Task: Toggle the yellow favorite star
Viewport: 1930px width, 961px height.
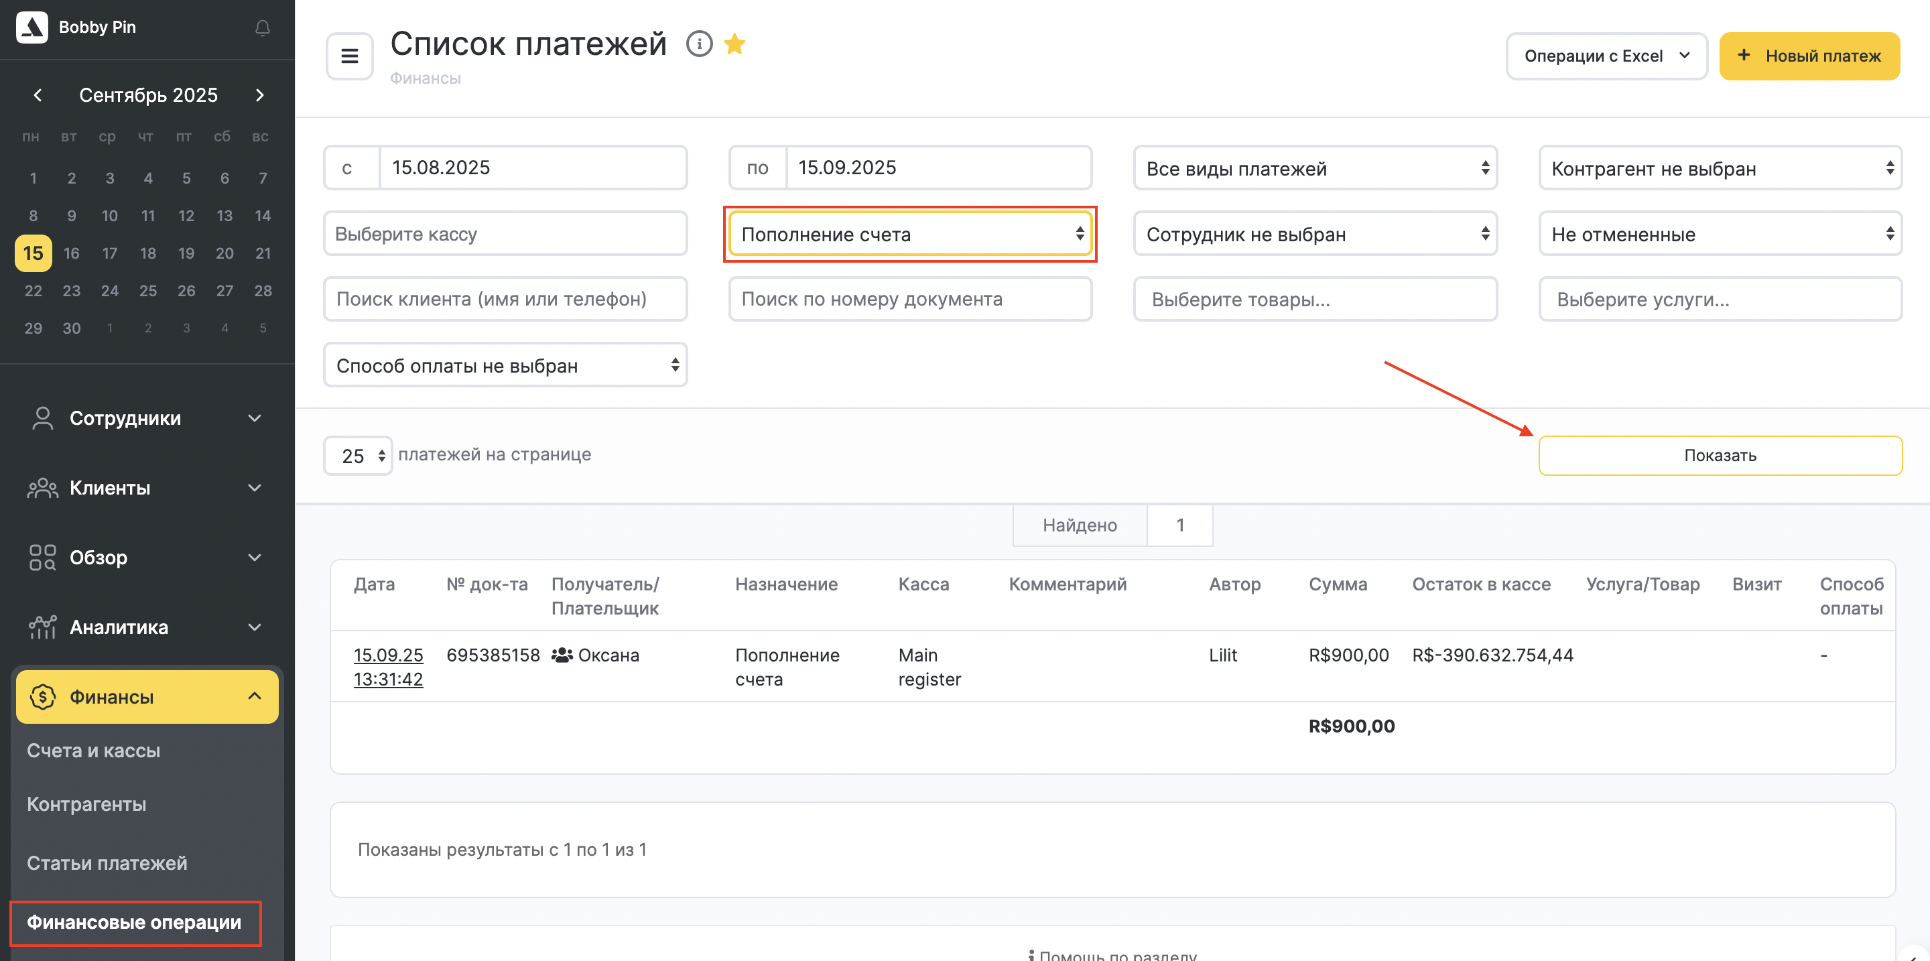Action: (734, 44)
